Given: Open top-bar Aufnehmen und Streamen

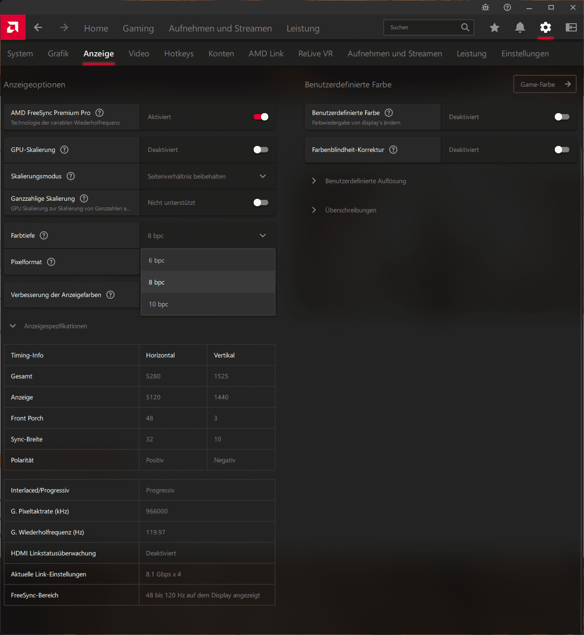Looking at the screenshot, I should coord(220,28).
